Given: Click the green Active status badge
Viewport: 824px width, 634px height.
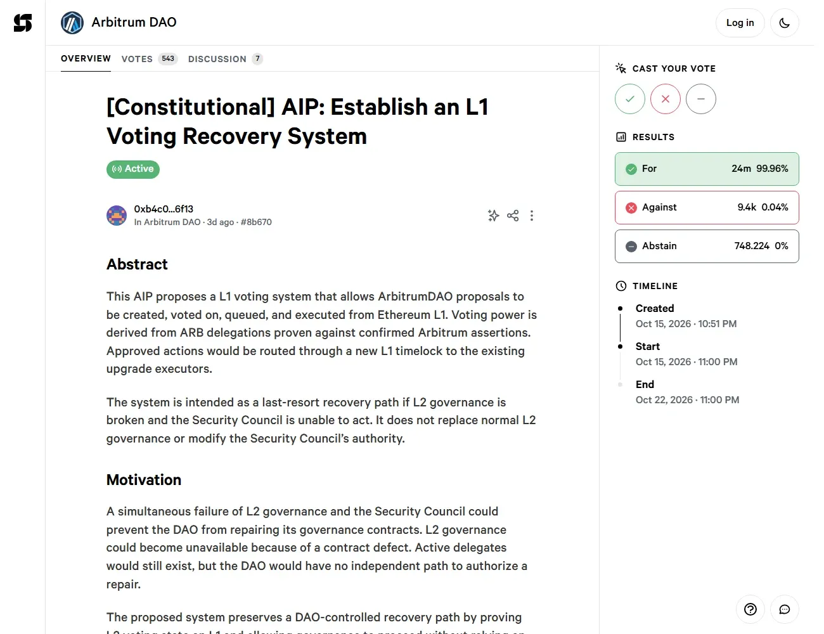Looking at the screenshot, I should (133, 169).
